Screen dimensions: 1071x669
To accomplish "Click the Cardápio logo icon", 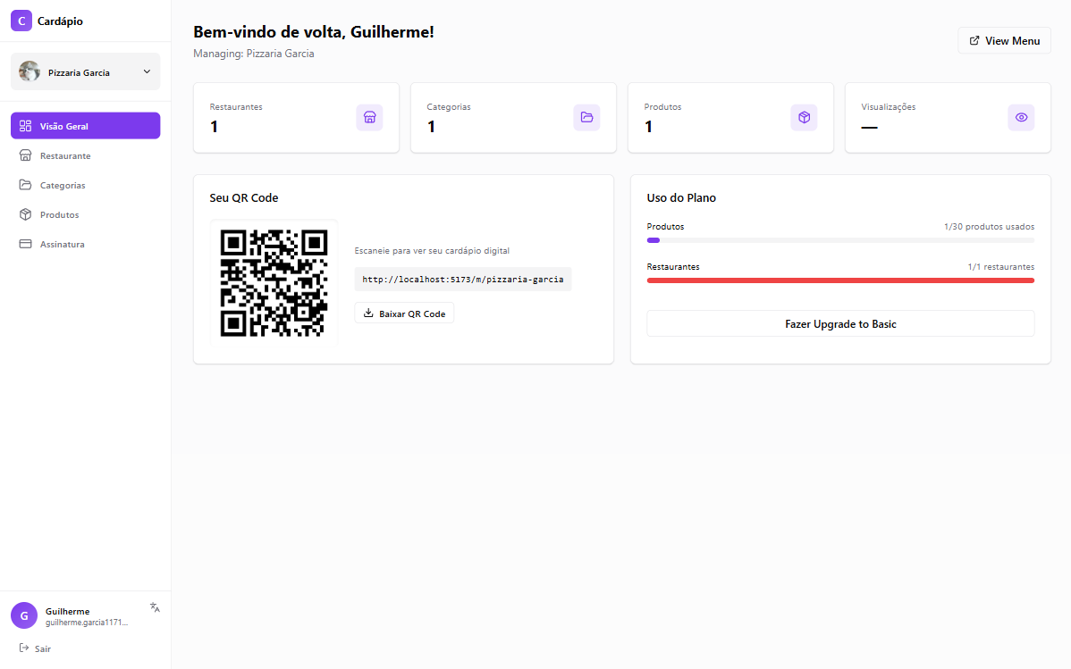I will pos(21,21).
